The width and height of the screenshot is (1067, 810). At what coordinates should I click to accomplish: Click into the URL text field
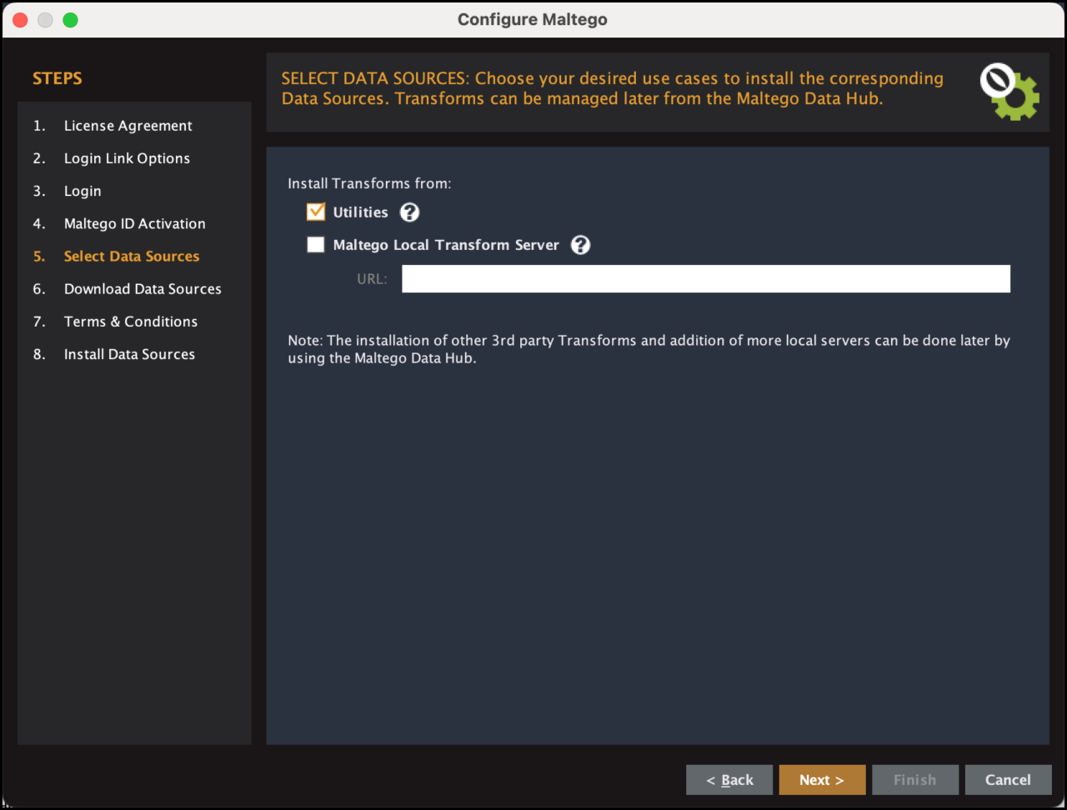(x=705, y=279)
